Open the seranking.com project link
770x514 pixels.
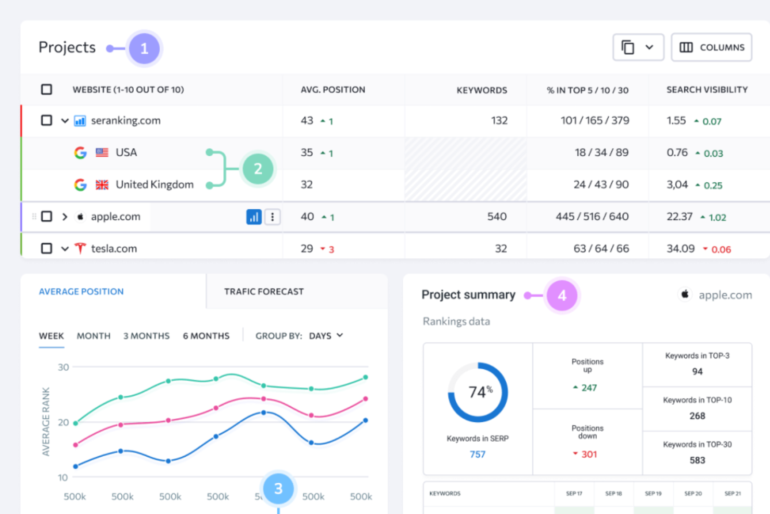tap(126, 121)
